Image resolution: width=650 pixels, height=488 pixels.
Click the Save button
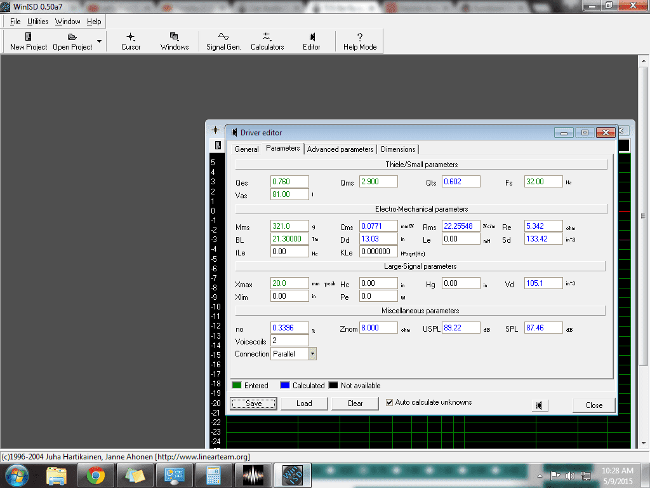(x=253, y=403)
